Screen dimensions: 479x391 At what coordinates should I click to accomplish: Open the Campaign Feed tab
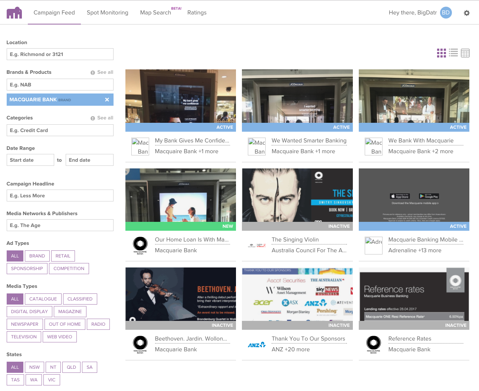click(x=54, y=13)
